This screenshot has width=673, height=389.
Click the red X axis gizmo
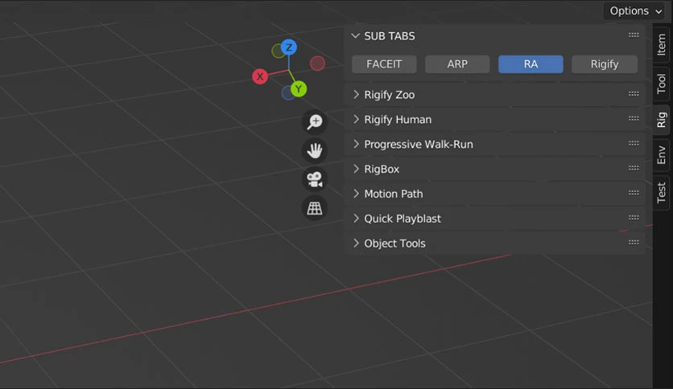[260, 76]
